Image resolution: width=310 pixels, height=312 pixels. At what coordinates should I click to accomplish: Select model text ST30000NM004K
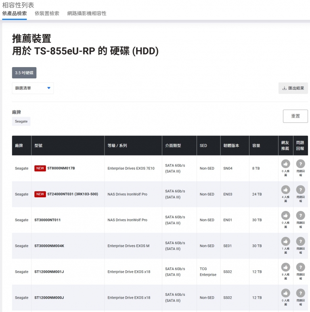(x=49, y=246)
